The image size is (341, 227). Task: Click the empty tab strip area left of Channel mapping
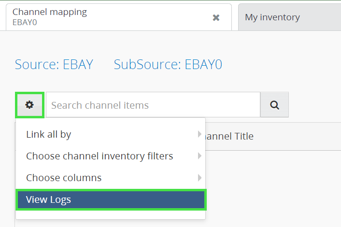coord(2,17)
